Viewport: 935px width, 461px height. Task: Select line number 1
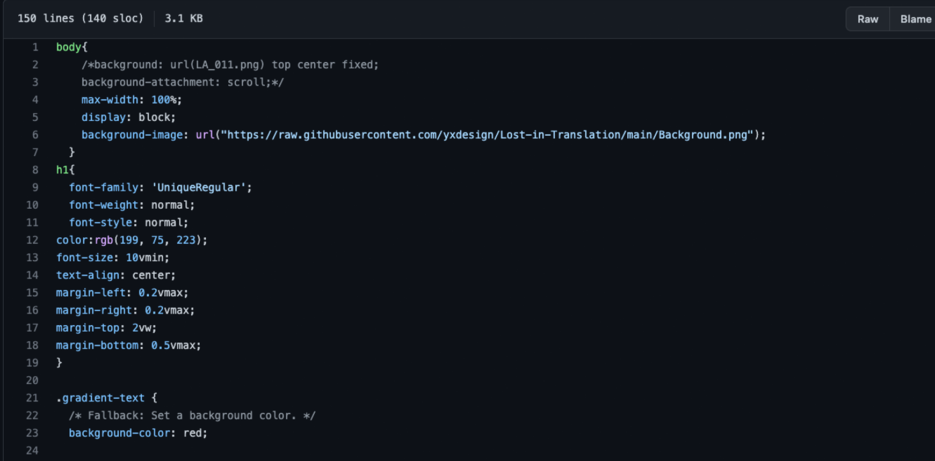click(x=35, y=47)
